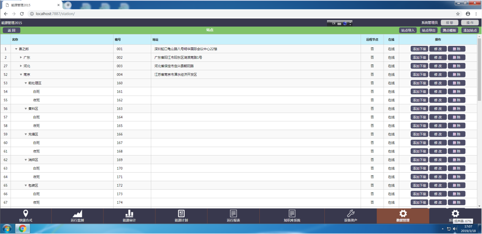Screen dimensions: 482x234
Task: Open 能源计划 document icon
Action: (181, 214)
